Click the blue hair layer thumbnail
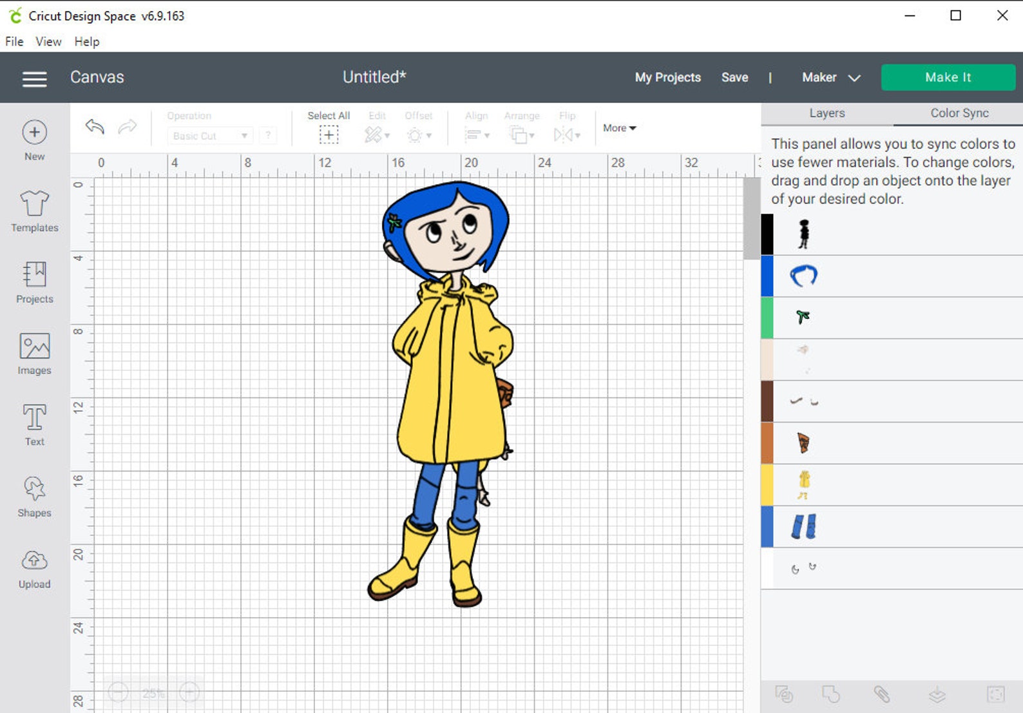This screenshot has height=713, width=1023. pyautogui.click(x=803, y=276)
